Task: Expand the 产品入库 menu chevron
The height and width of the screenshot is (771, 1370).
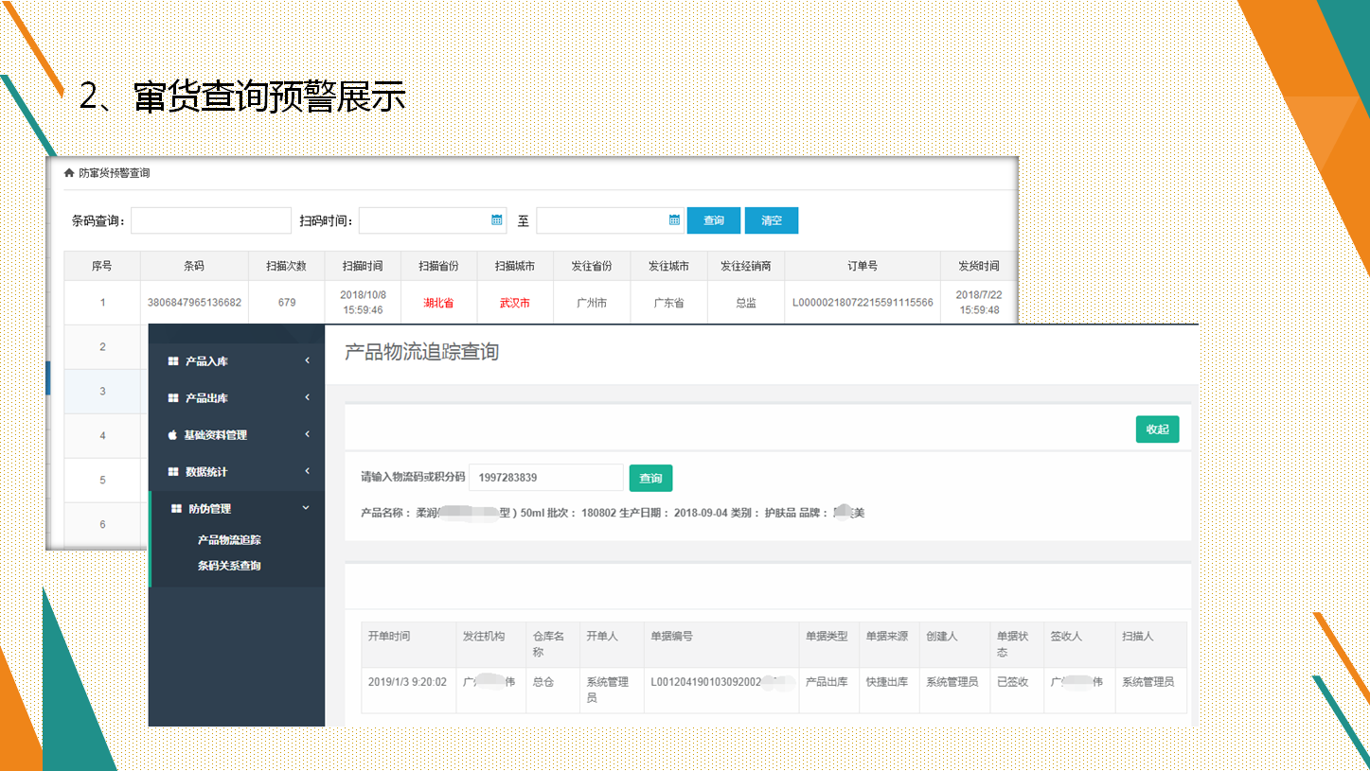Action: click(x=307, y=361)
